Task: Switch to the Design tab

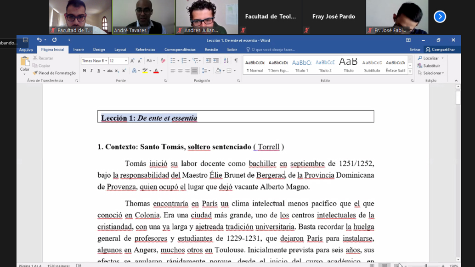Action: (99, 50)
